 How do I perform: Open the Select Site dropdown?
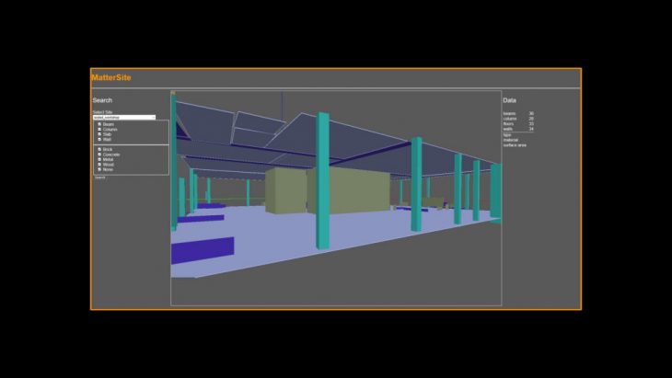click(123, 118)
